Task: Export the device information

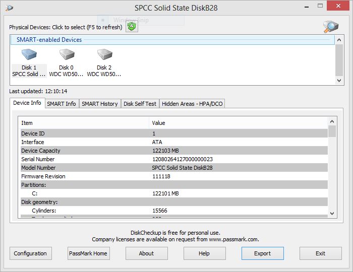Action: [263, 253]
